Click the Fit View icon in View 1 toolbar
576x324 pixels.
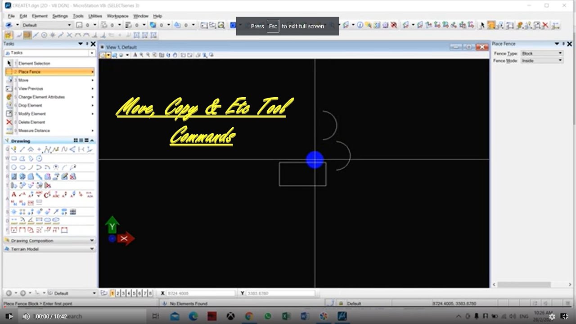tap(162, 55)
